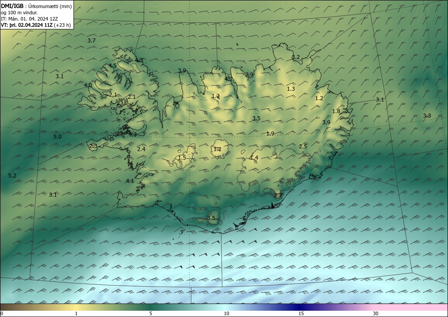The image size is (448, 317).
Task: Click the 3.2 value on the map
Action: [x=296, y=57]
